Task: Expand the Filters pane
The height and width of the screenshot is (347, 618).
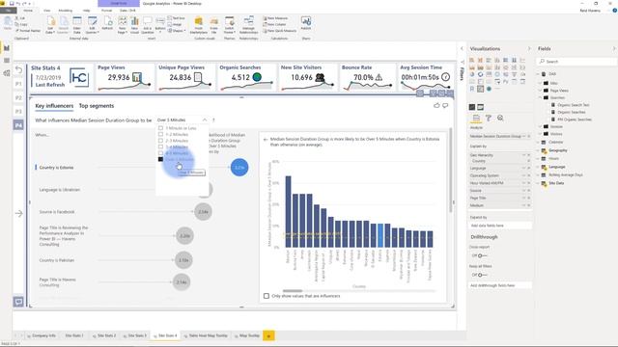Action: pos(462,48)
